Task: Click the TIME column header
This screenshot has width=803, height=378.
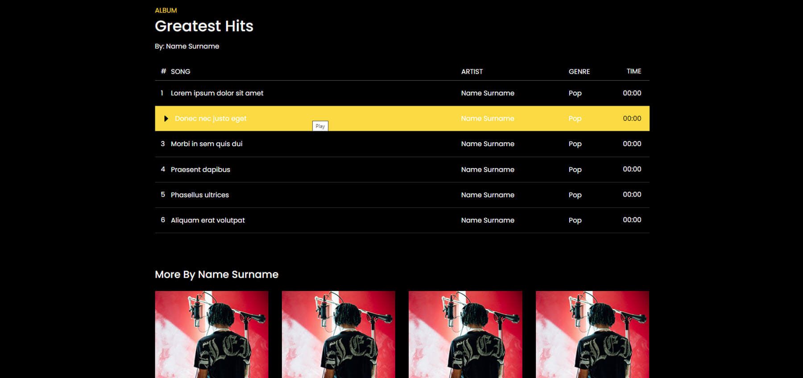Action: (x=633, y=71)
